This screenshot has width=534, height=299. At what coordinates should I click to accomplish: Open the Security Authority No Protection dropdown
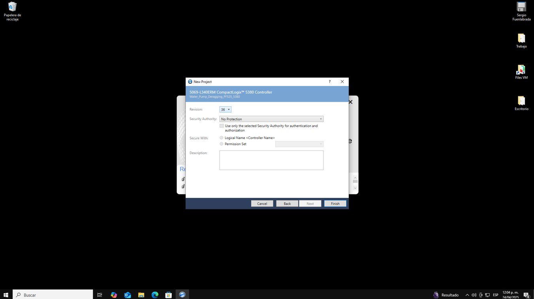[271, 119]
